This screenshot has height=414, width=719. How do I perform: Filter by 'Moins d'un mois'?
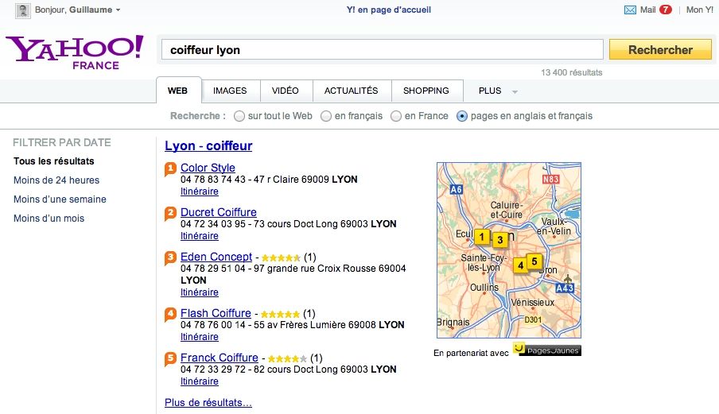[x=49, y=219]
